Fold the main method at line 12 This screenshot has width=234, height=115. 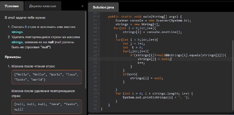click(98, 17)
